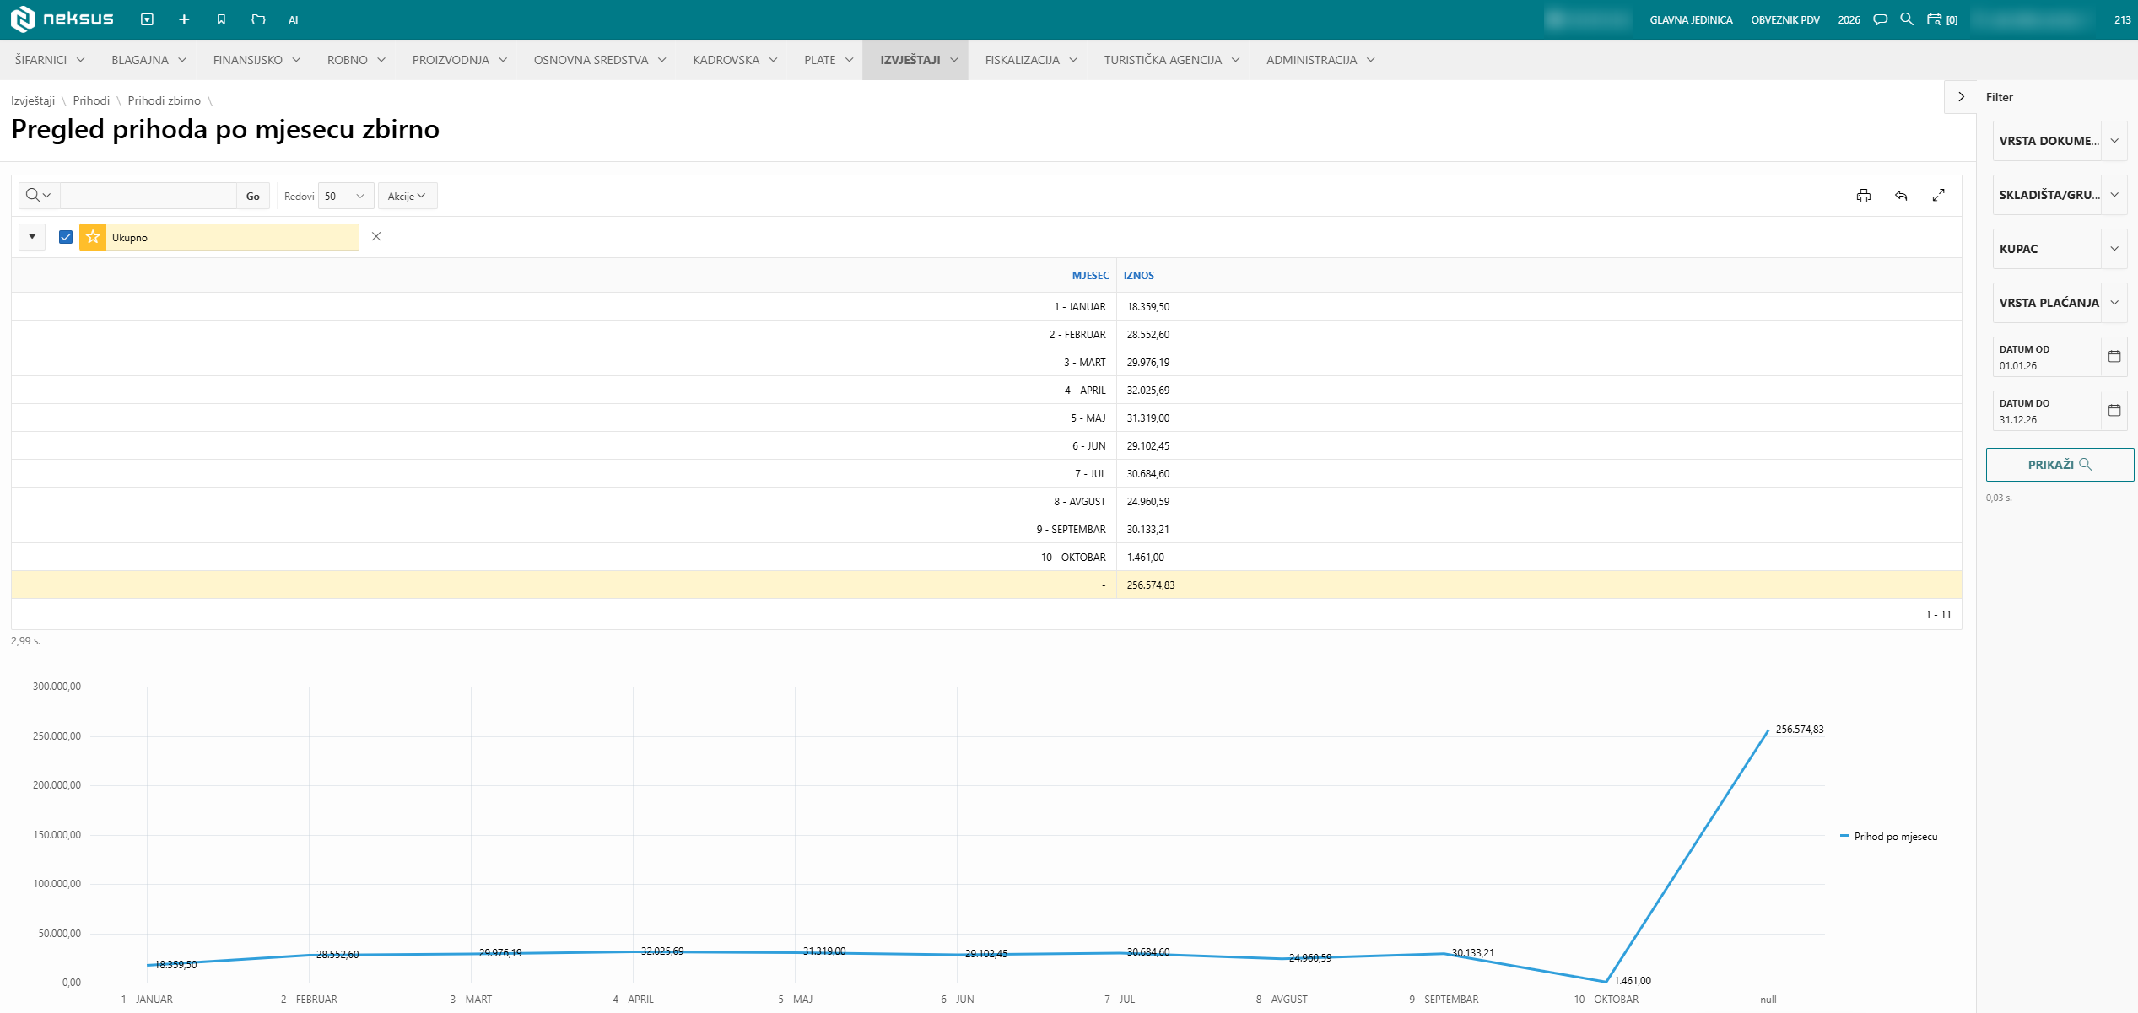This screenshot has height=1013, width=2138.
Task: Click the report search input field
Action: tap(148, 196)
